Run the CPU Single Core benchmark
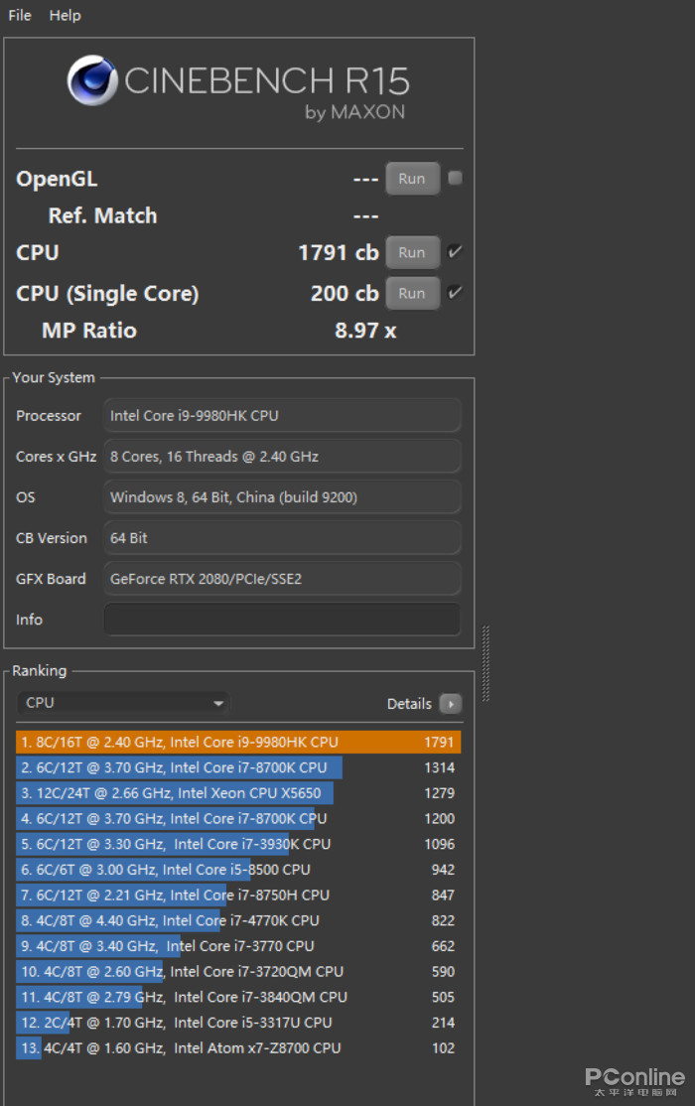Screen dimensions: 695x1106 pyautogui.click(x=412, y=293)
